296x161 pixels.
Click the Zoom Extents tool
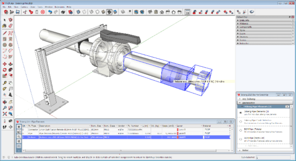click(5, 114)
